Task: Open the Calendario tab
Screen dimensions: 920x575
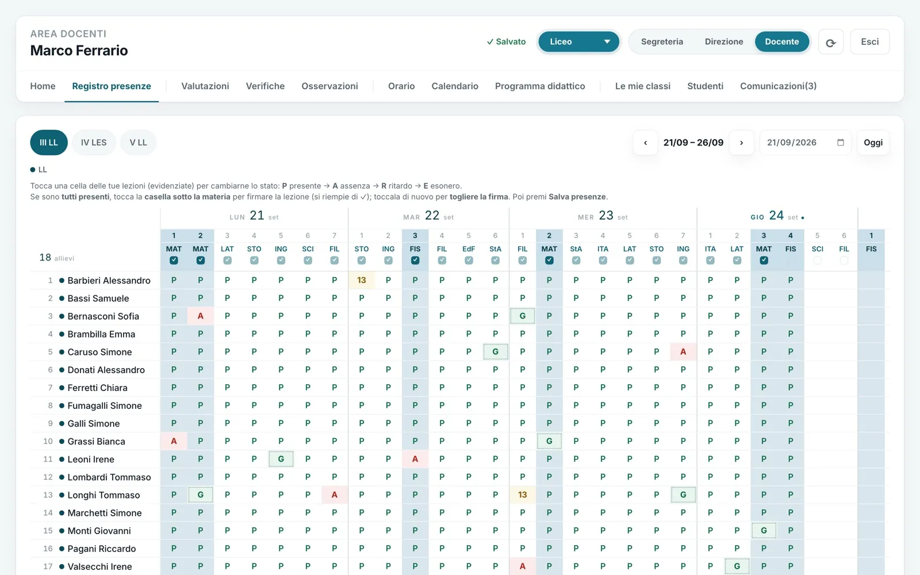Action: (x=455, y=86)
